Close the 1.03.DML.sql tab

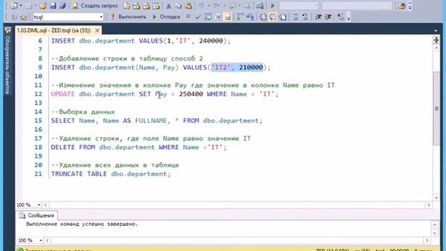(x=97, y=30)
